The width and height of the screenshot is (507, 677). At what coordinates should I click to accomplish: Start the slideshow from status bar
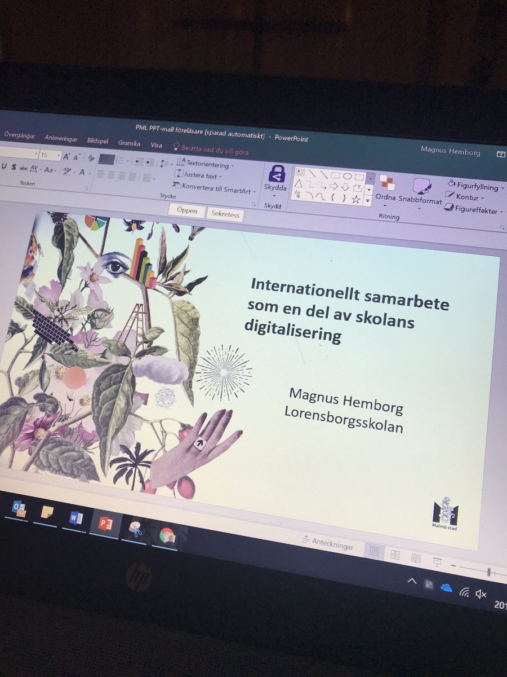pyautogui.click(x=436, y=561)
